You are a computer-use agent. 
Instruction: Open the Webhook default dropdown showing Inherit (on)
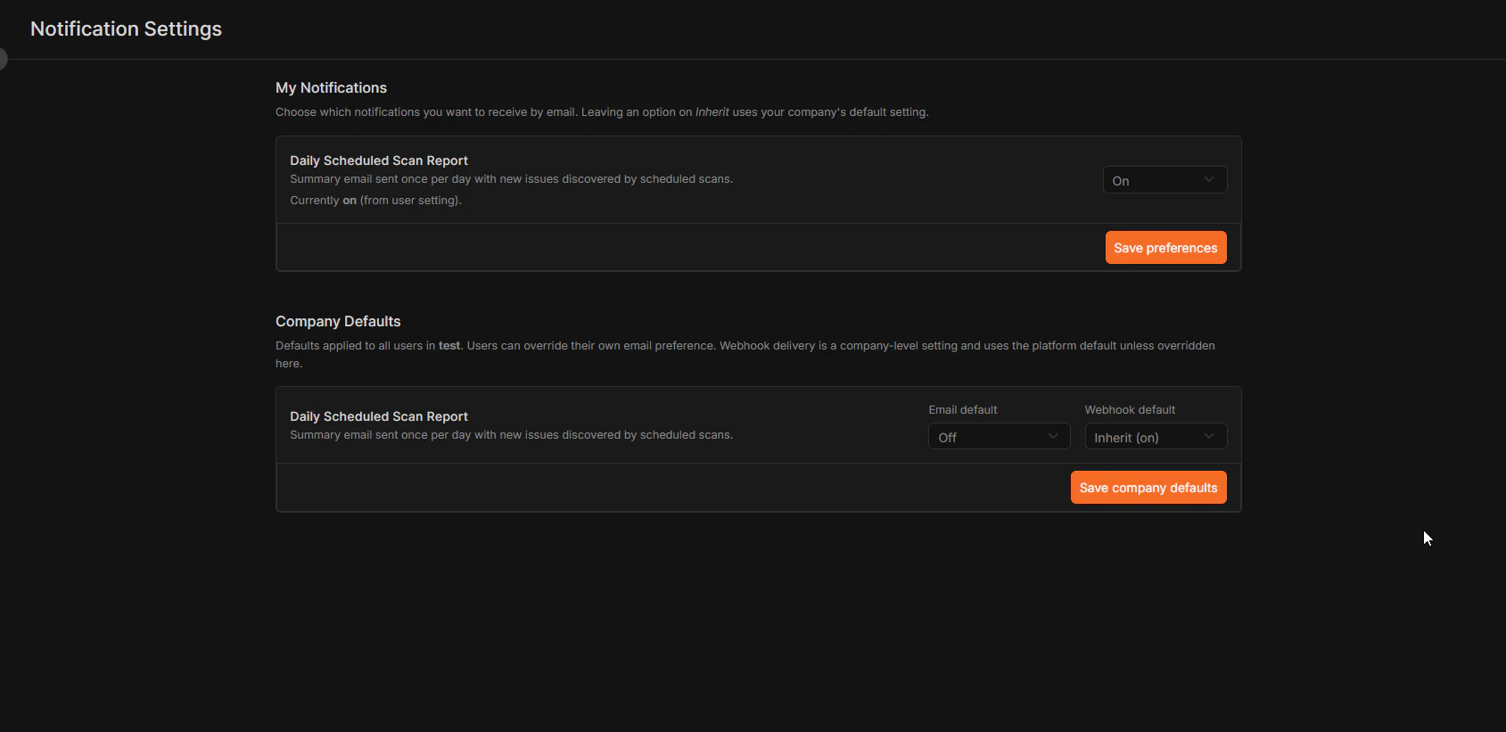[x=1156, y=437]
